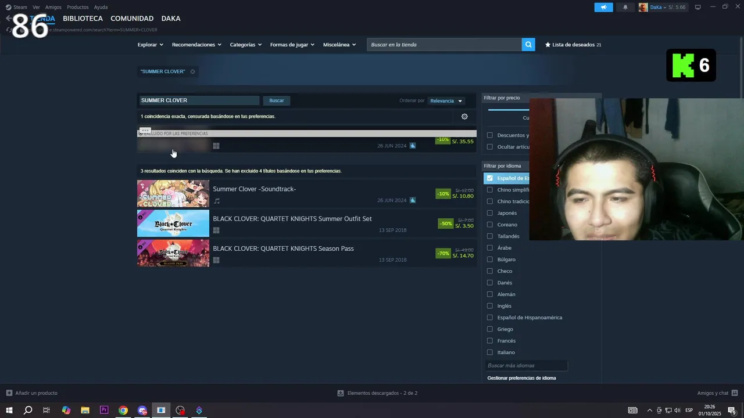Check the Tailandés language checkbox
The width and height of the screenshot is (744, 418).
coord(490,236)
